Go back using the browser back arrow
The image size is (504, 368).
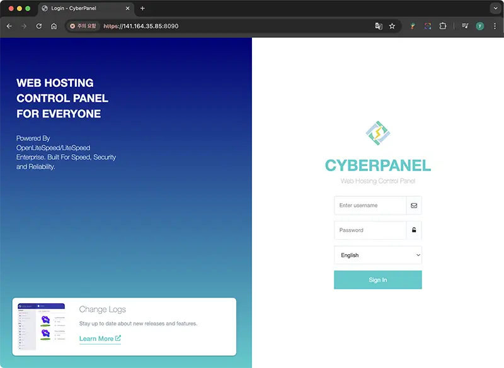pyautogui.click(x=9, y=26)
